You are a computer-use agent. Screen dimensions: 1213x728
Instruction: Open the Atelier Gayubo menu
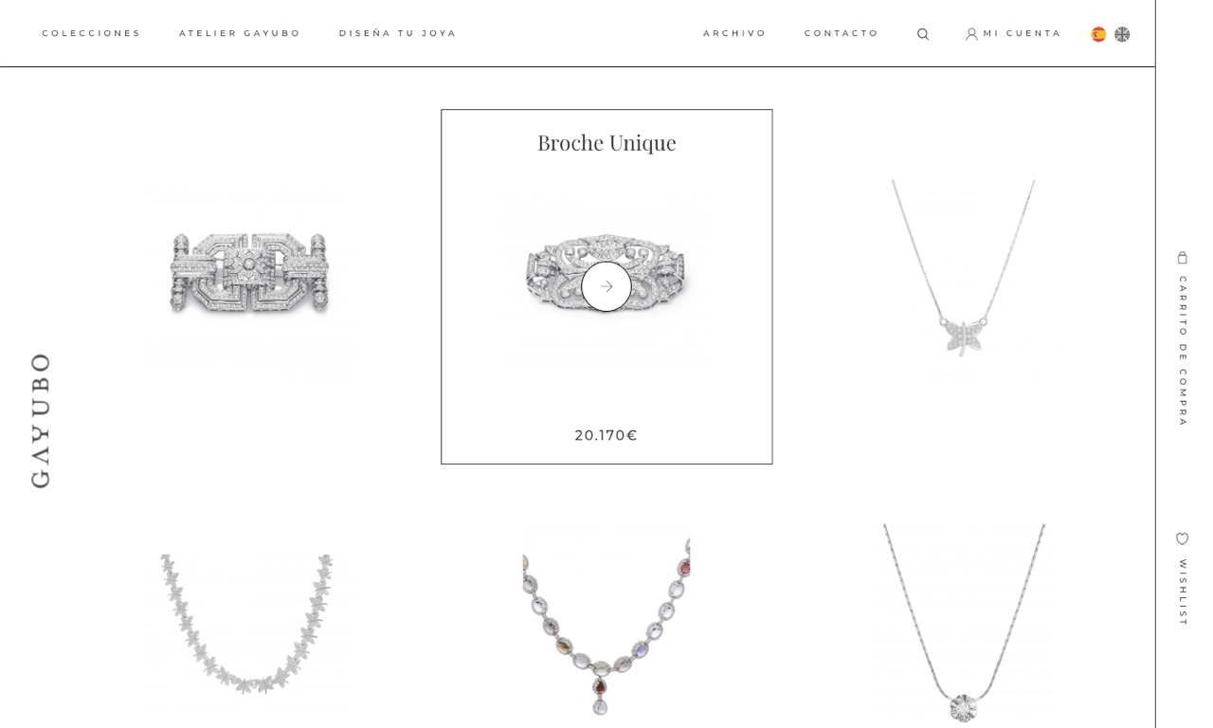(240, 33)
